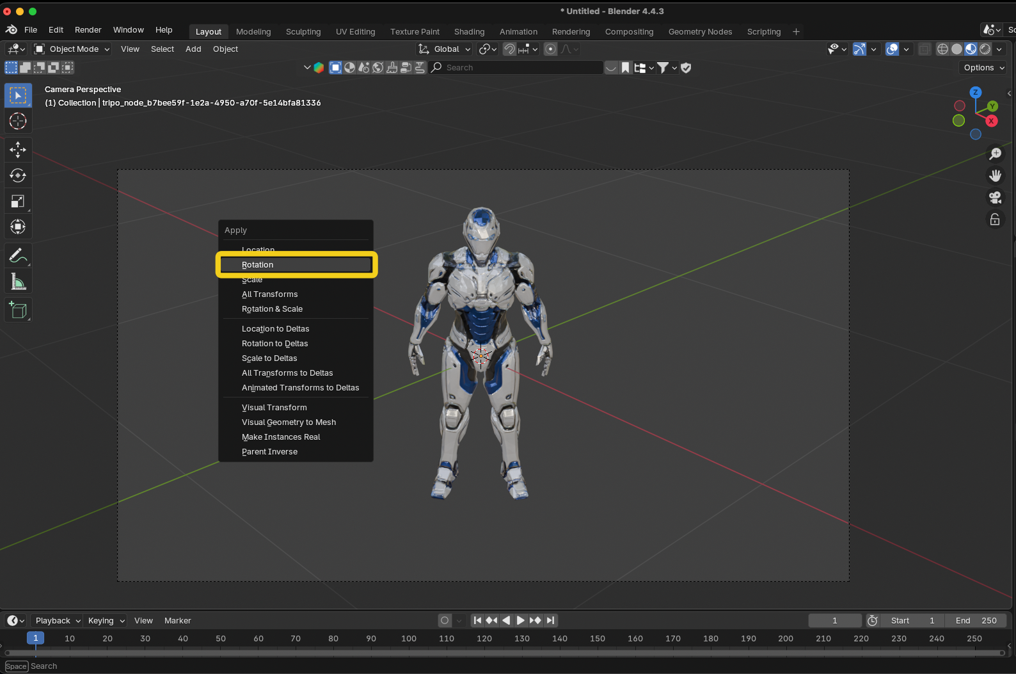This screenshot has width=1016, height=674.
Task: Toggle snapping magnet in header
Action: [x=509, y=49]
